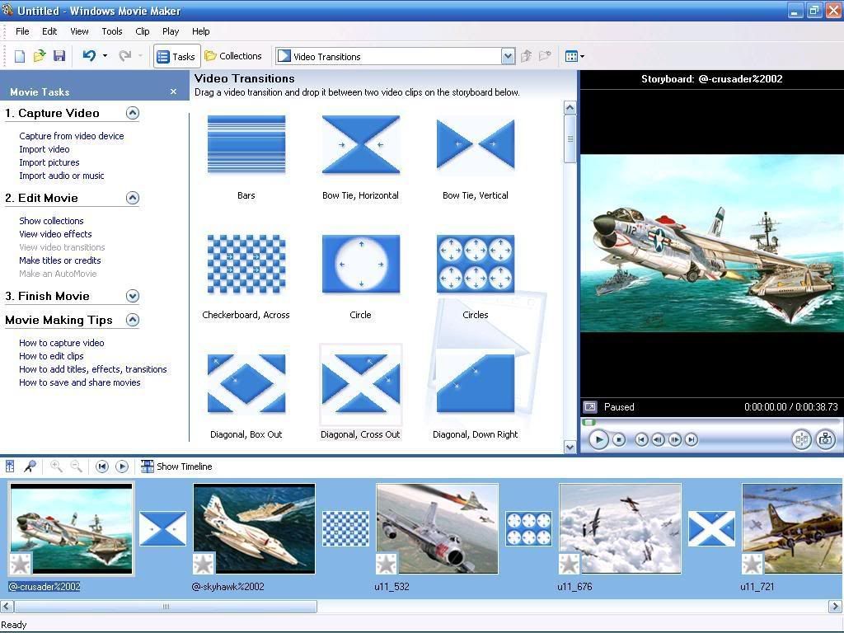Click the Show collections link

(x=51, y=221)
